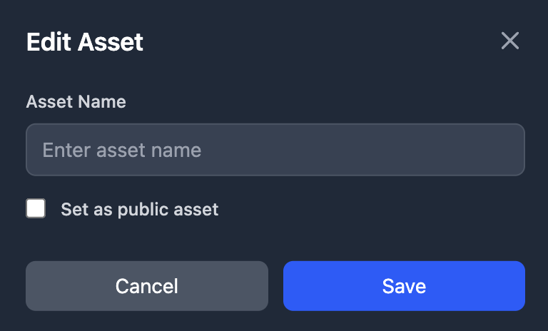The height and width of the screenshot is (331, 548).
Task: Discard changes with the gray Cancel button
Action: pyautogui.click(x=147, y=286)
